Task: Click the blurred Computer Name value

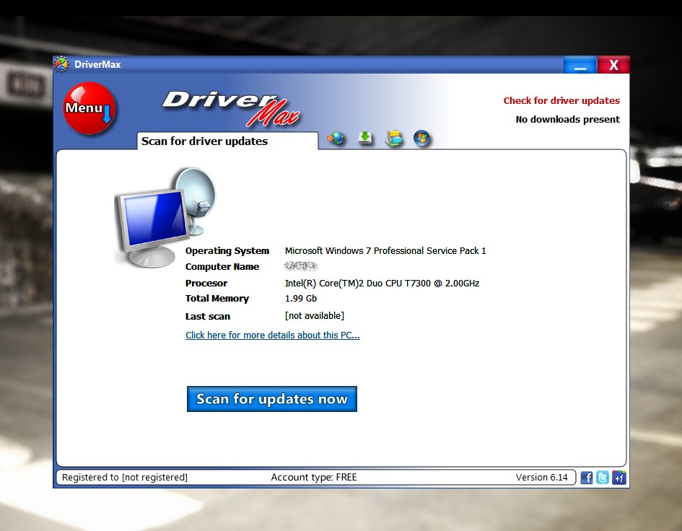Action: click(300, 265)
